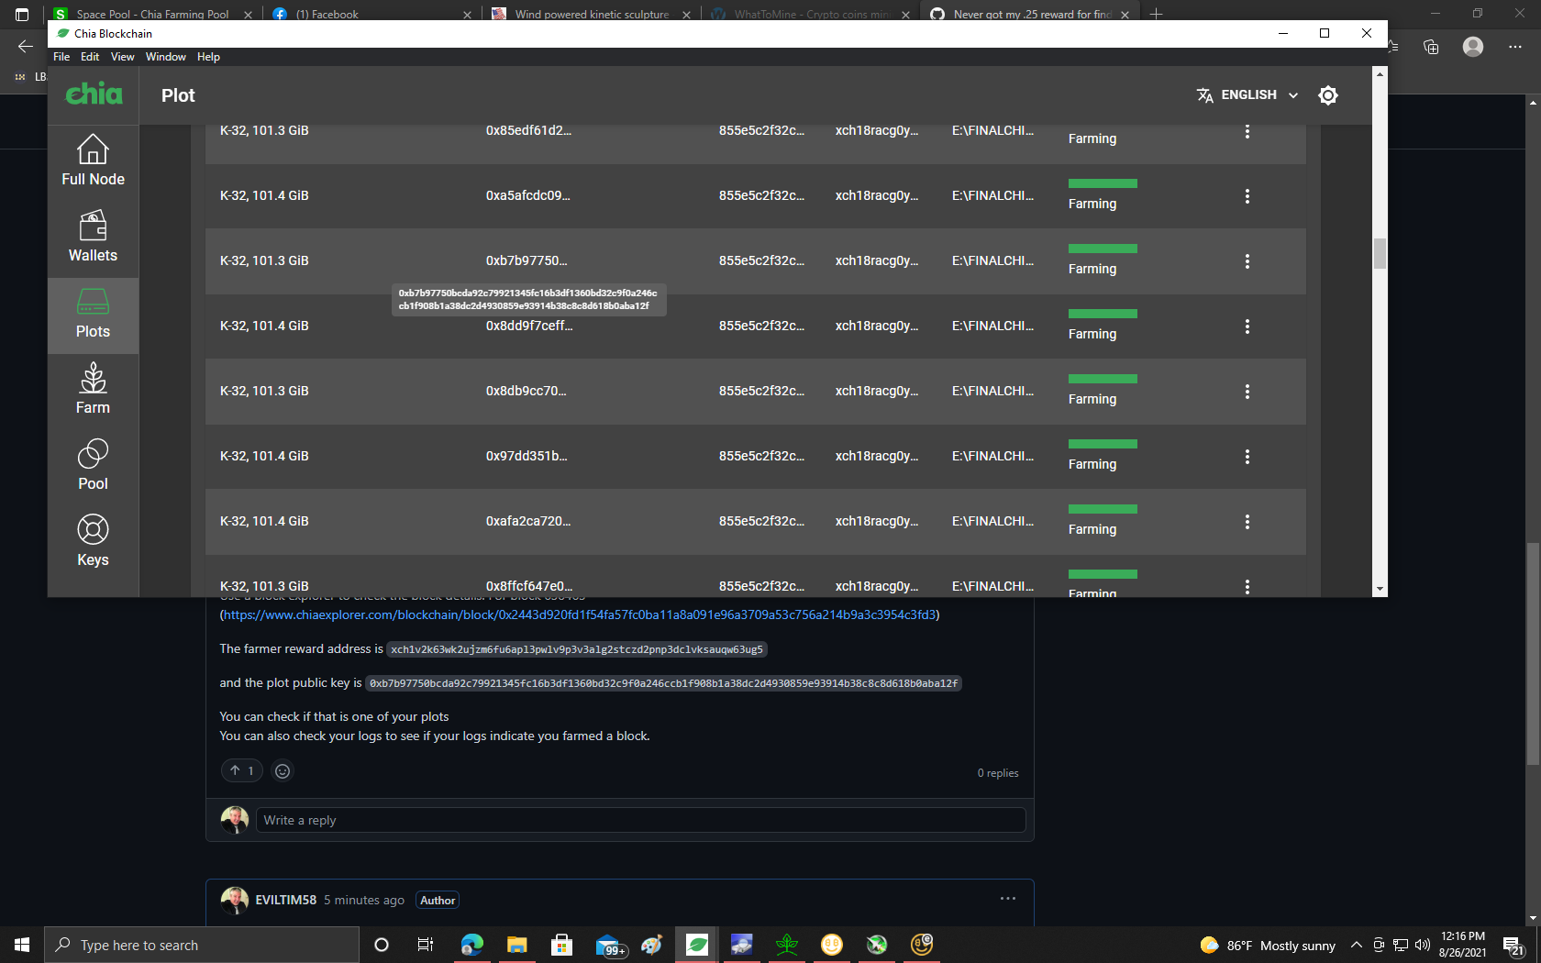Open browser settings ellipsis menu

[1515, 47]
